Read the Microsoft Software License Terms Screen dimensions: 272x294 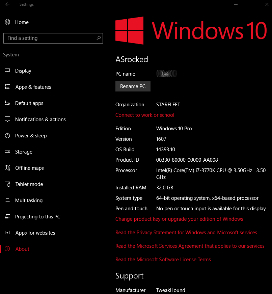point(163,260)
